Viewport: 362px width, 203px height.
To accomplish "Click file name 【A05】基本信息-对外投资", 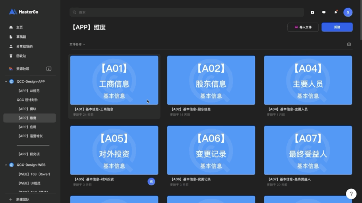I will click(93, 179).
